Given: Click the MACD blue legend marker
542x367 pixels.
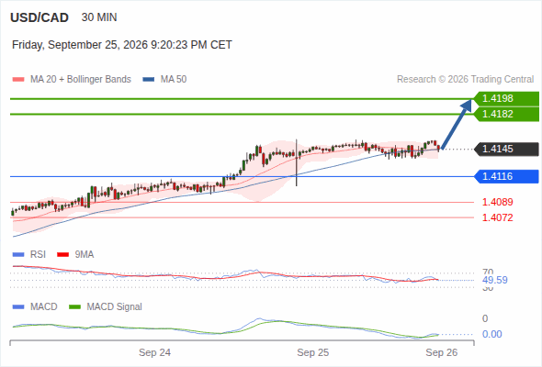Looking at the screenshot, I should (18, 306).
